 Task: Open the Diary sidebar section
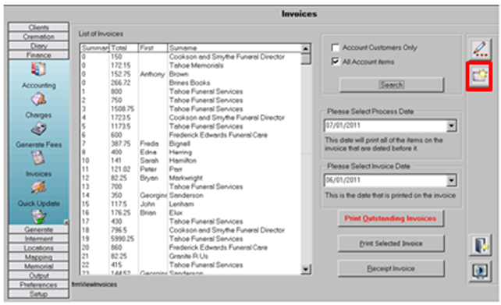click(x=38, y=46)
